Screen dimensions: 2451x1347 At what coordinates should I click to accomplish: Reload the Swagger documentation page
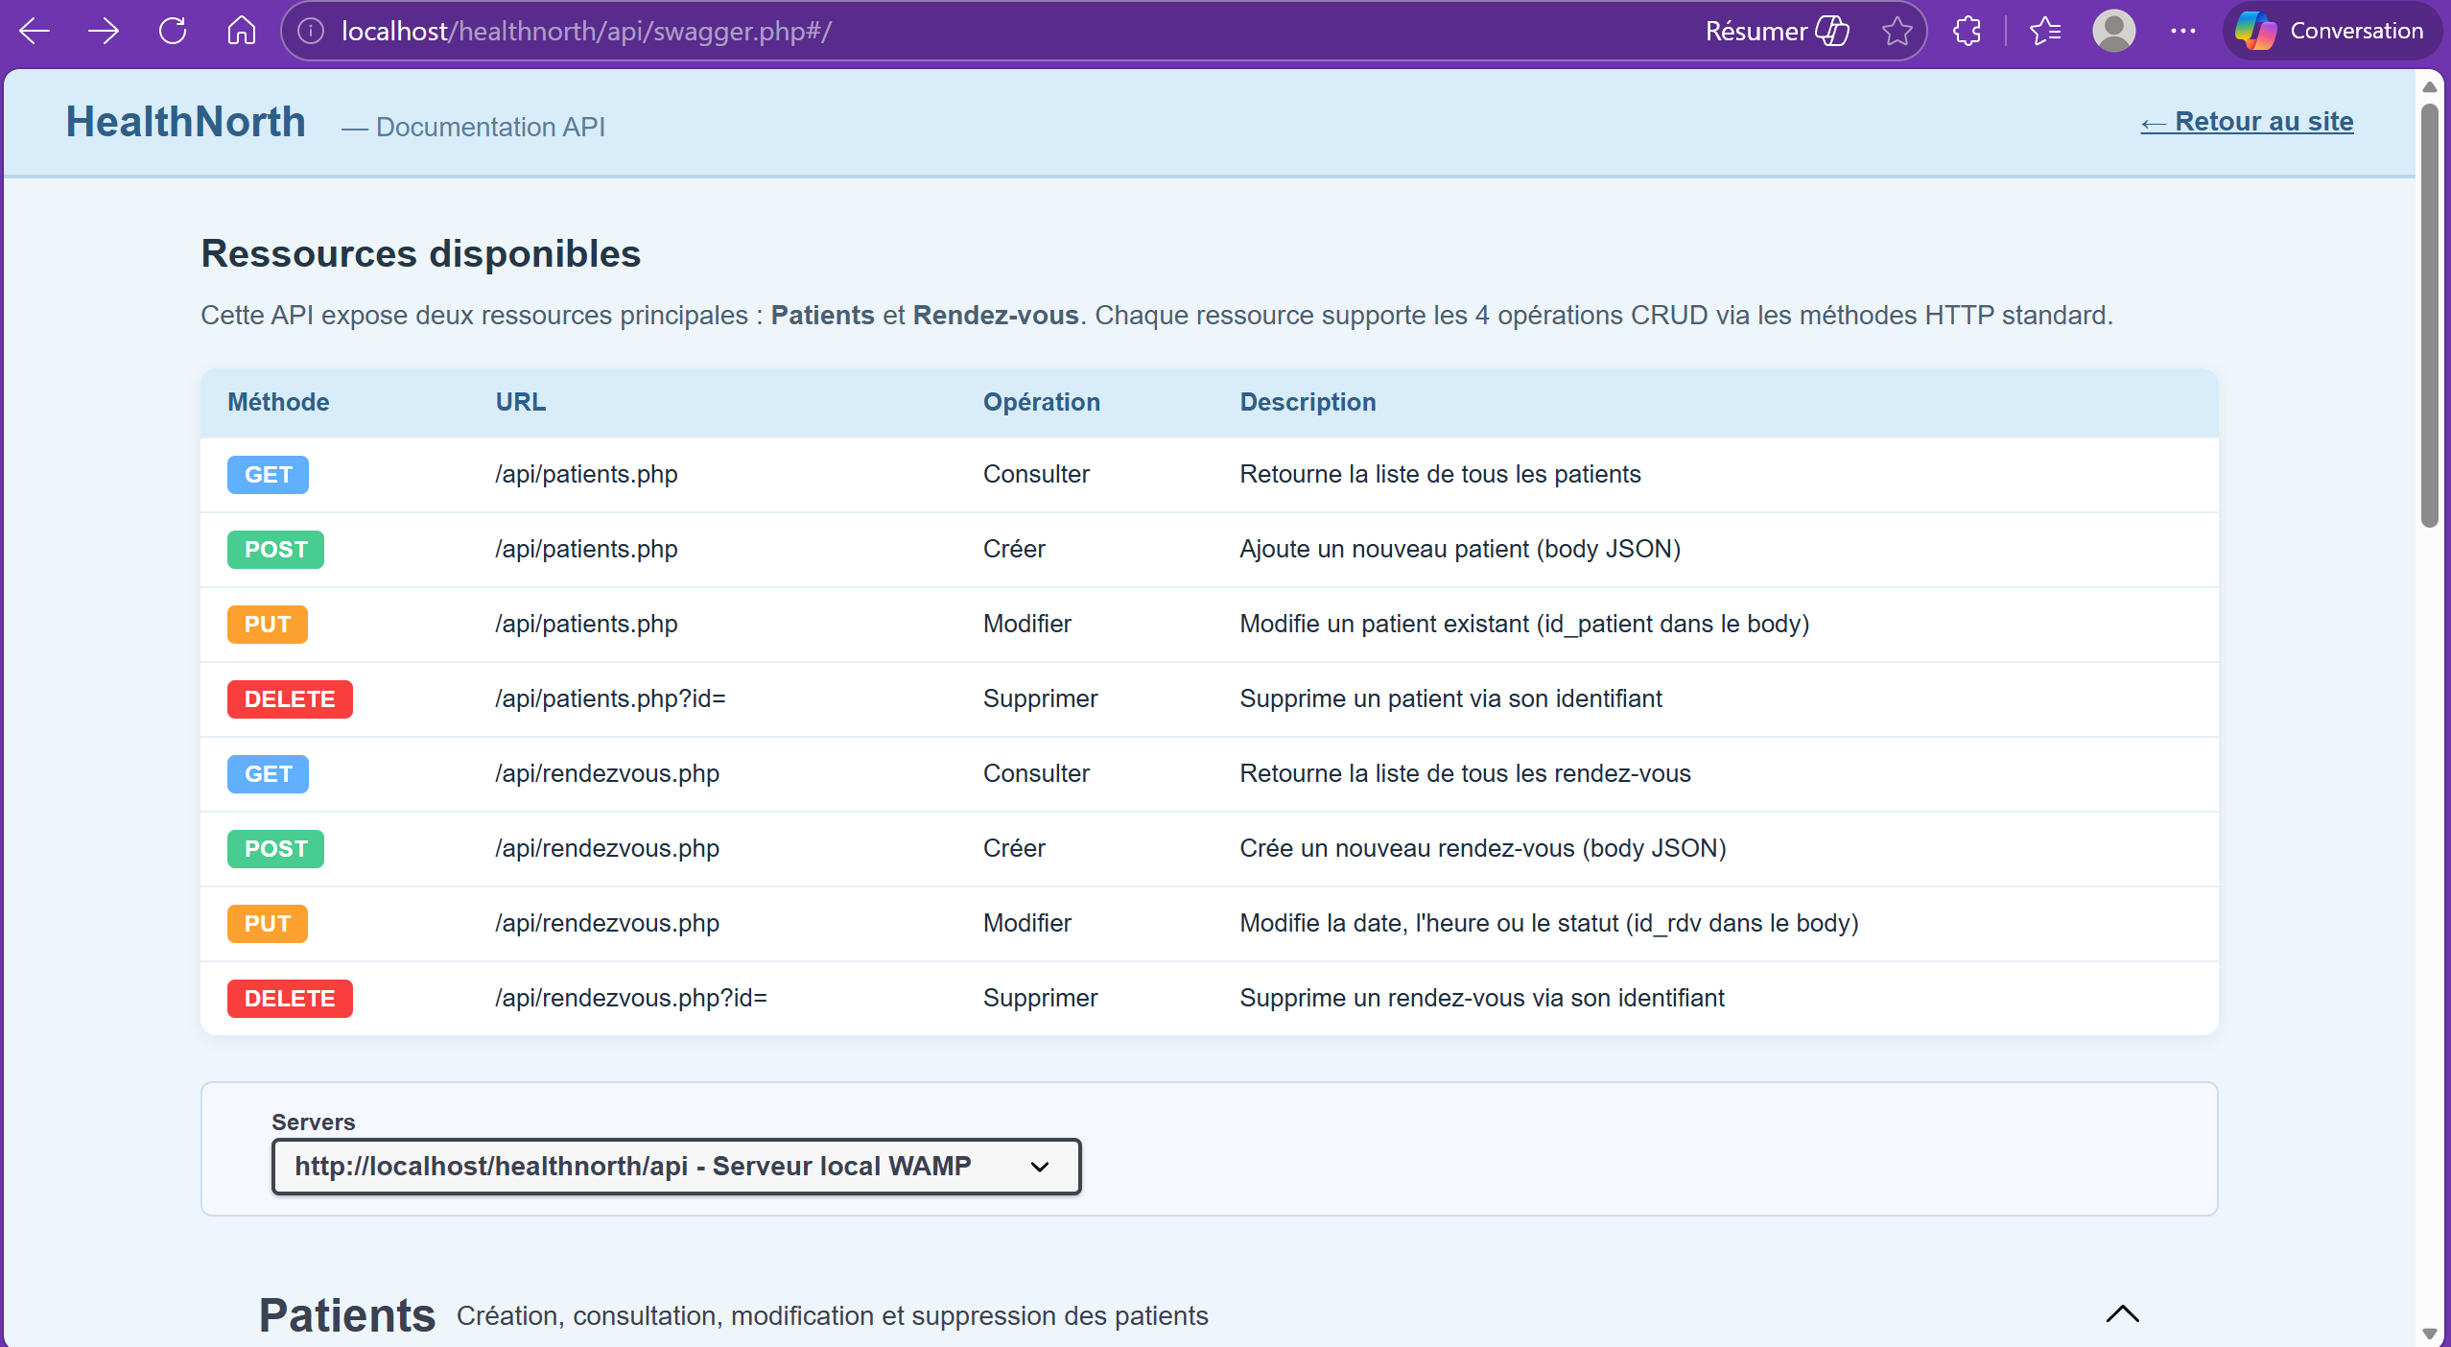coord(174,31)
